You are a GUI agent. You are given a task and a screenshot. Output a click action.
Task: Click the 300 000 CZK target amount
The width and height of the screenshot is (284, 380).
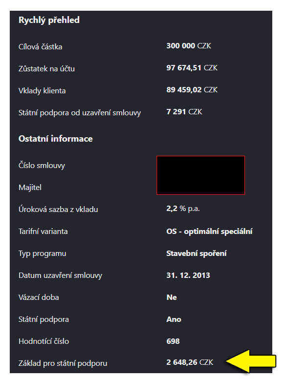click(189, 46)
